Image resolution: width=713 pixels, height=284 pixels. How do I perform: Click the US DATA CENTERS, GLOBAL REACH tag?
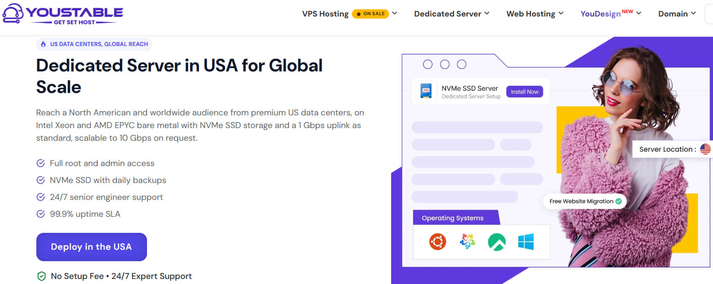(94, 44)
